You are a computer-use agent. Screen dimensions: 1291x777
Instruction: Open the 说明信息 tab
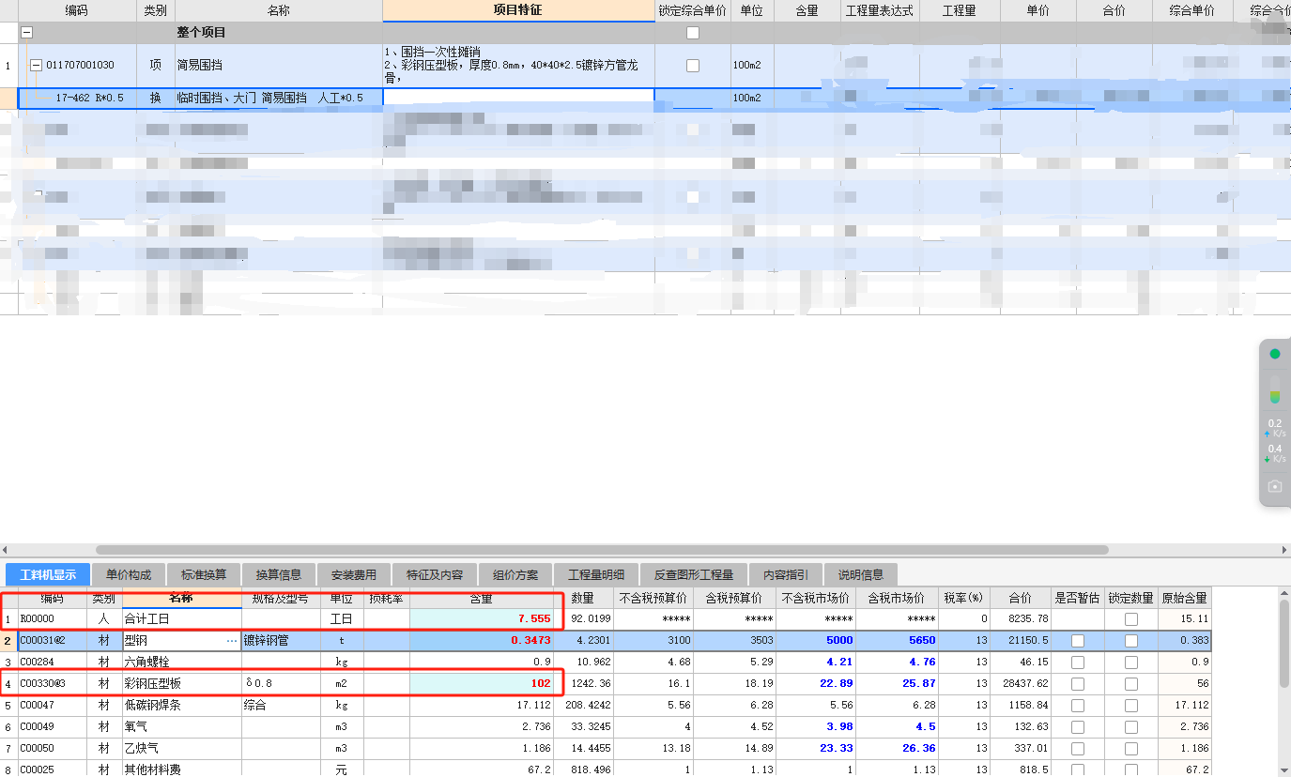(x=861, y=574)
